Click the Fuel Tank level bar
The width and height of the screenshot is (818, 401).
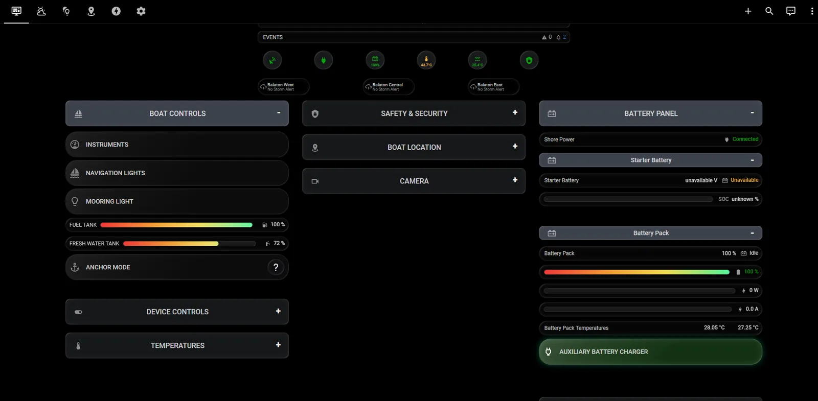[177, 225]
